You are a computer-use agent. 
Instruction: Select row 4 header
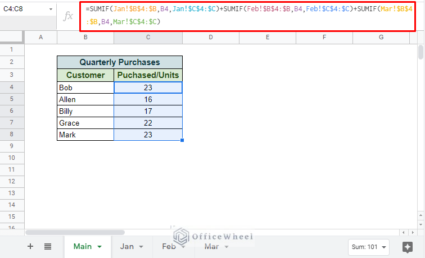tap(12, 87)
